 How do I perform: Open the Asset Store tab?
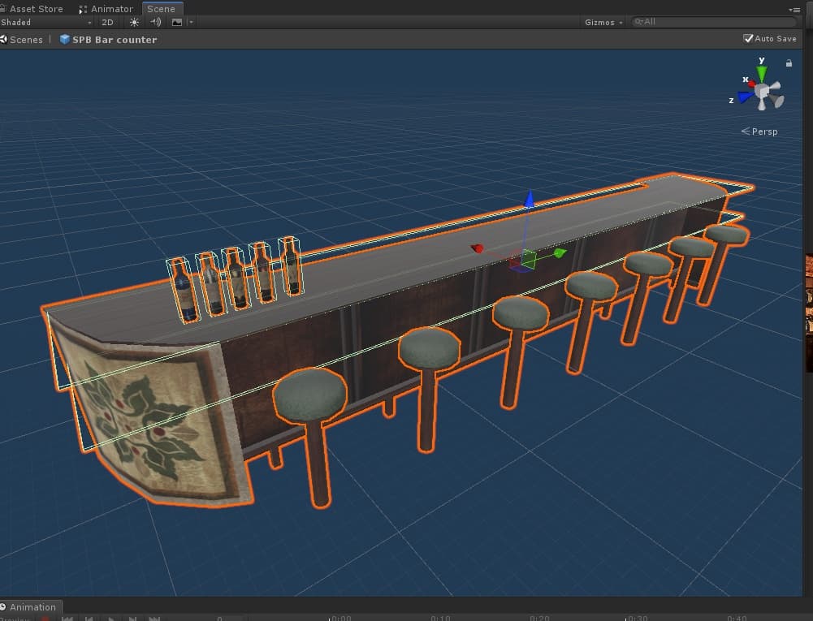click(34, 9)
